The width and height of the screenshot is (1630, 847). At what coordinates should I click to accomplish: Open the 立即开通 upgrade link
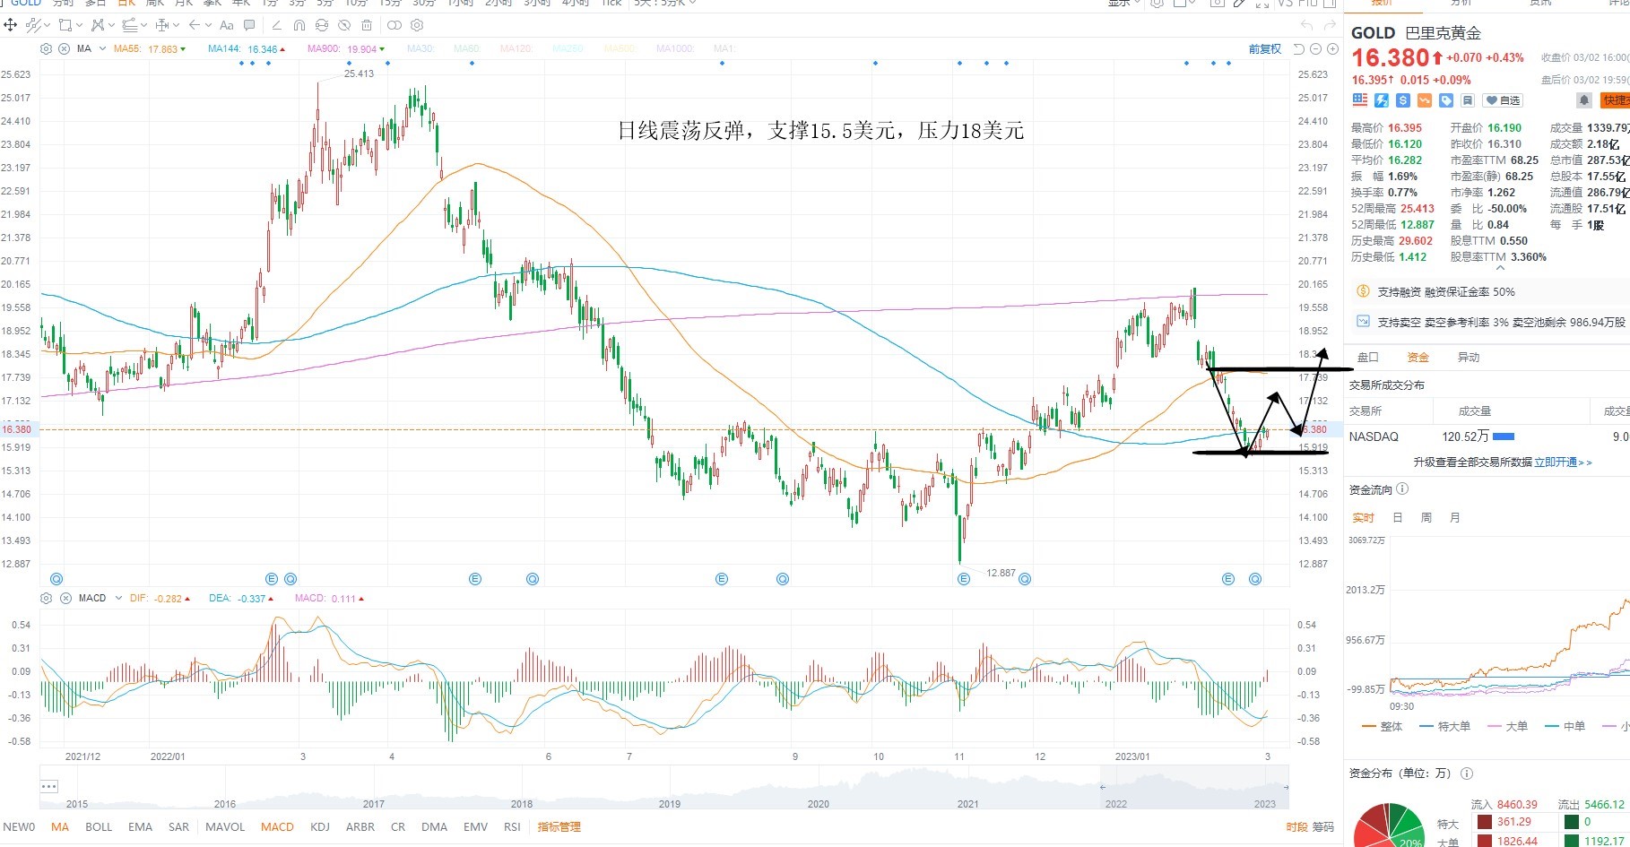click(1556, 462)
